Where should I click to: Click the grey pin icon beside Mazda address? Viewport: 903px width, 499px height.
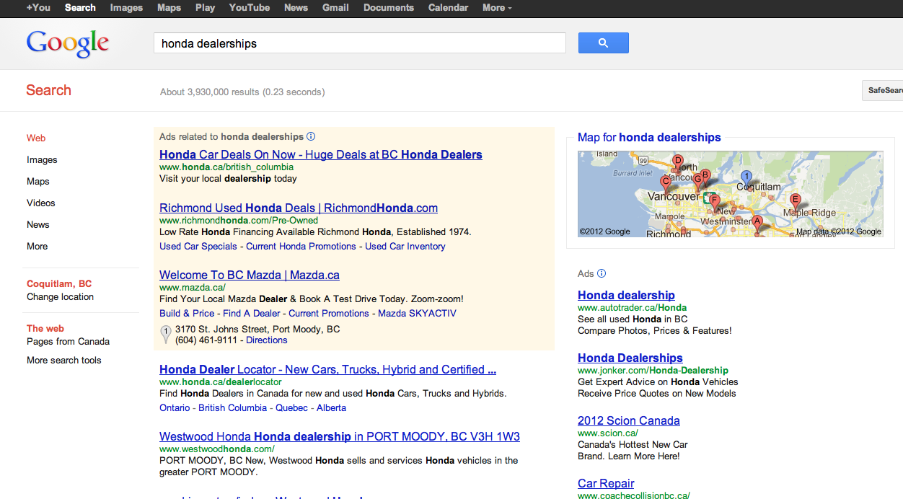pyautogui.click(x=165, y=333)
